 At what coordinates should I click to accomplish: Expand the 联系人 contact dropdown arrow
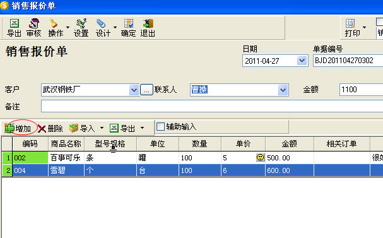point(283,90)
